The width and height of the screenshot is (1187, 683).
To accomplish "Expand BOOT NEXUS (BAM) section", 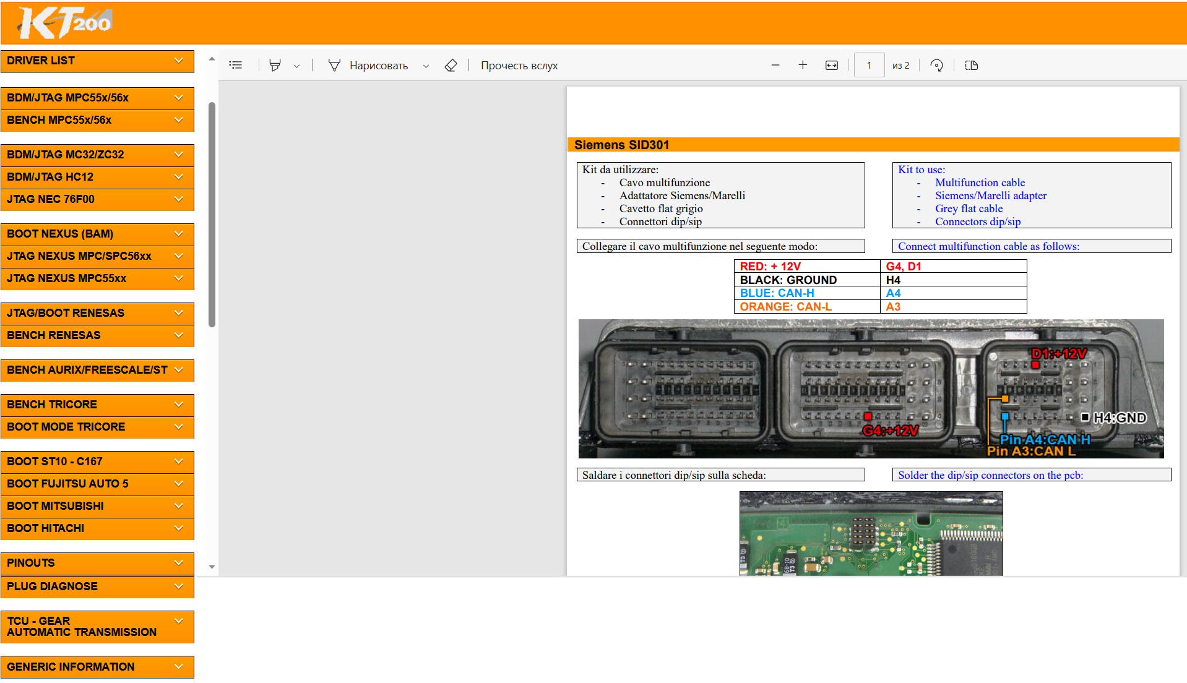I will [97, 234].
